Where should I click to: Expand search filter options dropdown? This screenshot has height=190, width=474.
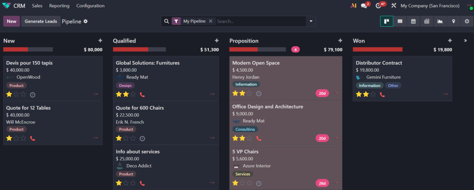pos(311,21)
